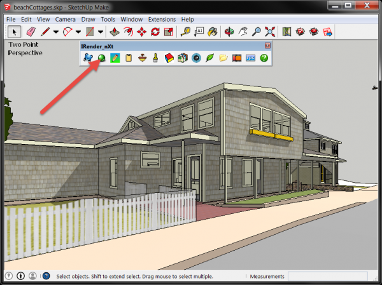This screenshot has width=382, height=285.
Task: Expand the Line tool dropdown arrow
Action: (x=56, y=31)
